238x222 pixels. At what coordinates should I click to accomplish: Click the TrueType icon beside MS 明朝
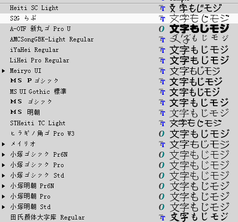pos(162,113)
